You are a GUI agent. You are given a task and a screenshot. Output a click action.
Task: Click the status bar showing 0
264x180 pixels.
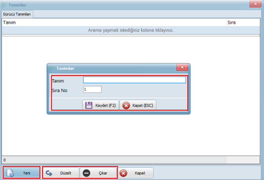(x=114, y=159)
